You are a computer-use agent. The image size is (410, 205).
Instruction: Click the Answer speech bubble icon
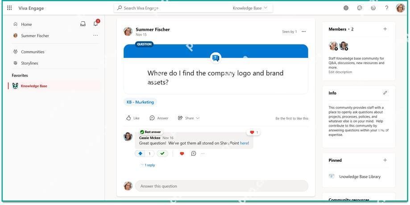click(152, 118)
